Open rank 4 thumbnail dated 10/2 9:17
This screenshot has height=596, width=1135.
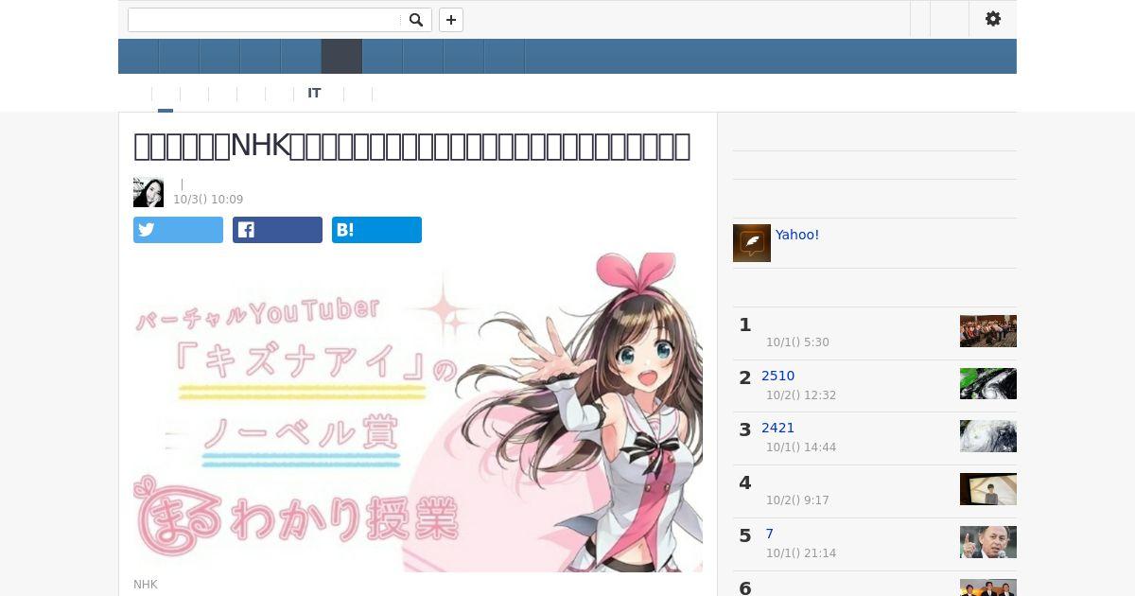pyautogui.click(x=988, y=489)
